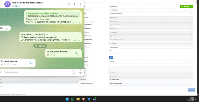Click chat title Кирик Анжелика Ярославовна
The image size is (199, 102).
point(27,3)
